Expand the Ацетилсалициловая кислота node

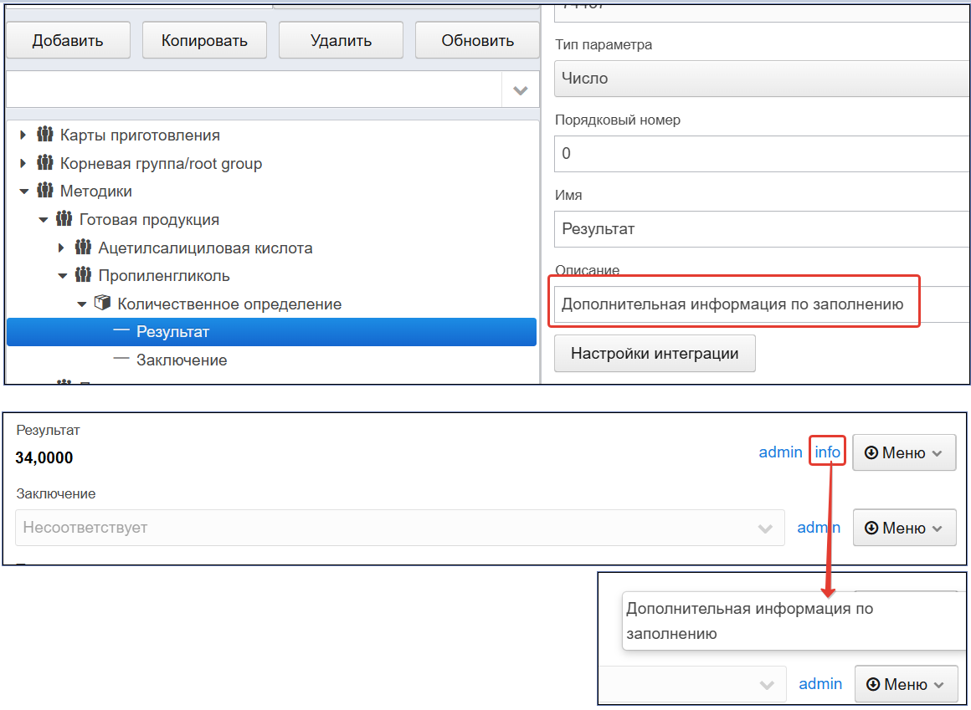click(61, 248)
